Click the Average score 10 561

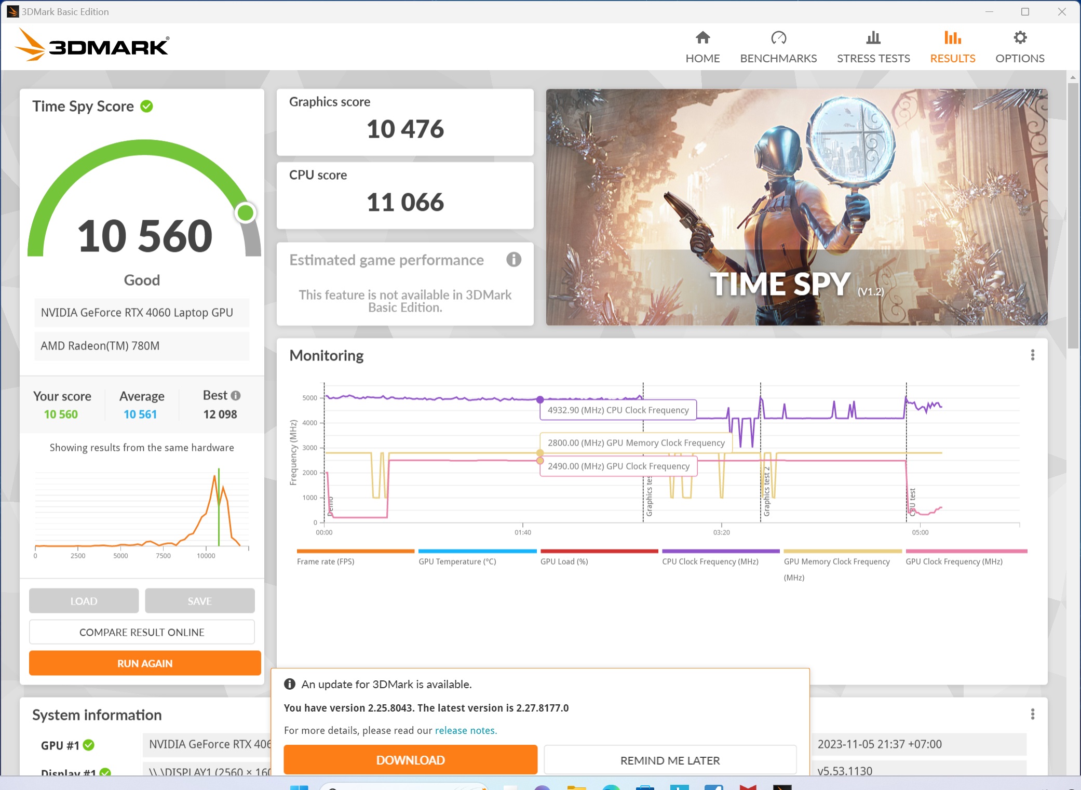click(140, 414)
